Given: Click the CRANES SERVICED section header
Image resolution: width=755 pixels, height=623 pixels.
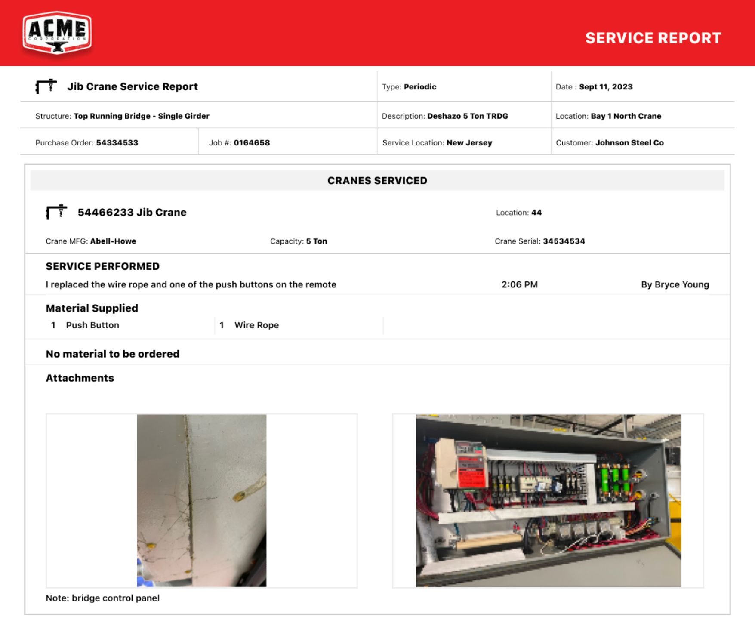Looking at the screenshot, I should click(377, 180).
